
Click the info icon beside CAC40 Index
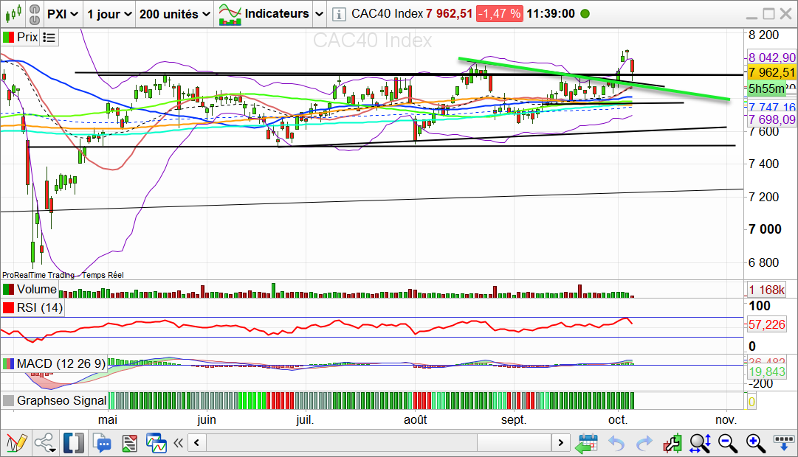pos(338,14)
